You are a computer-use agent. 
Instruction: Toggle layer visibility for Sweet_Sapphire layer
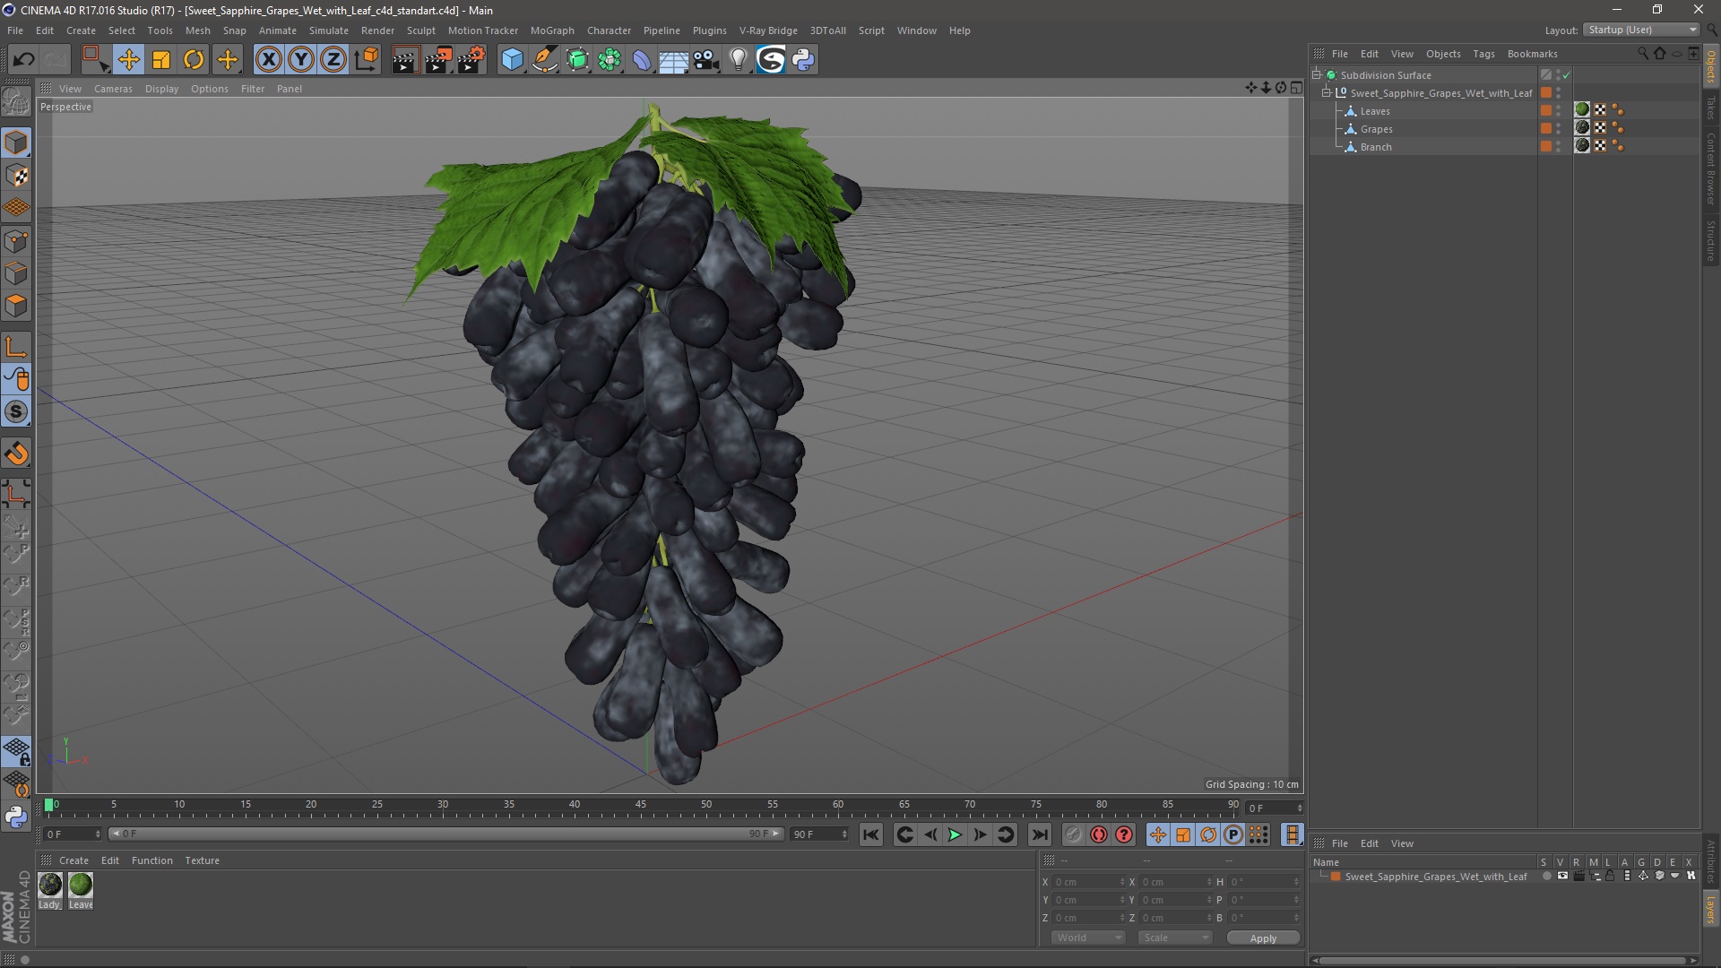[1562, 877]
